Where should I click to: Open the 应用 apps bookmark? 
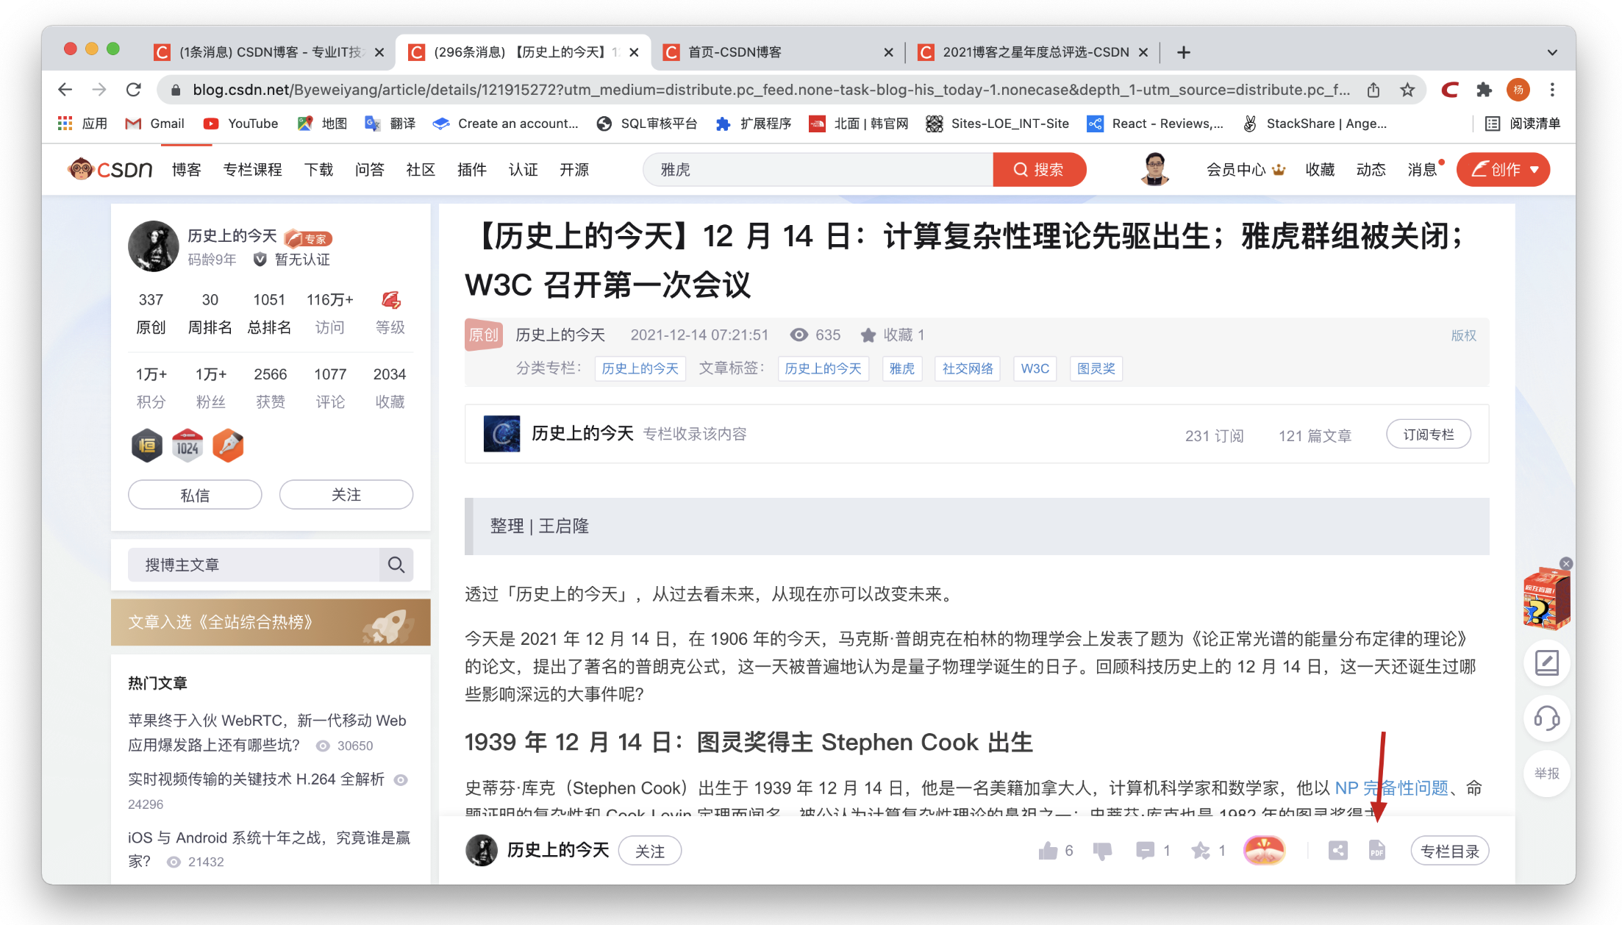83,124
